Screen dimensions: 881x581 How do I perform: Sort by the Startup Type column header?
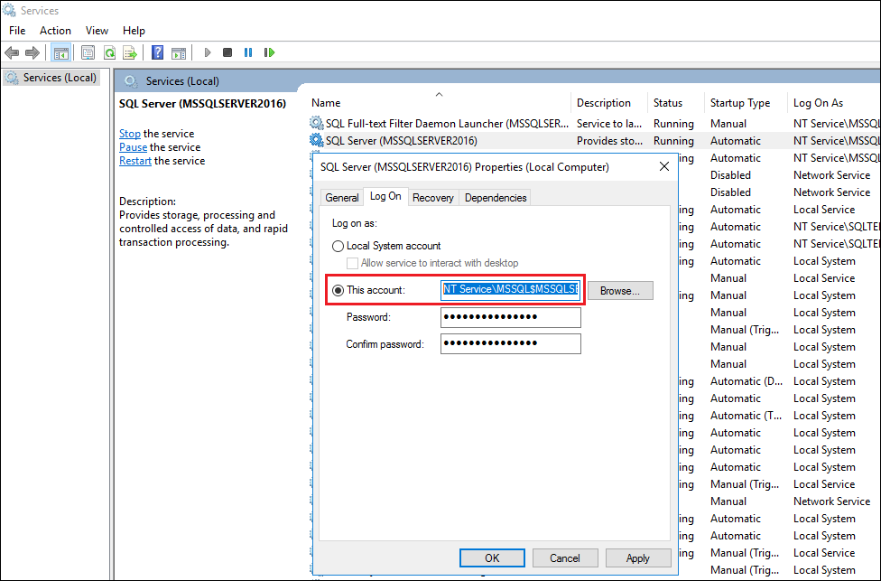tap(740, 103)
